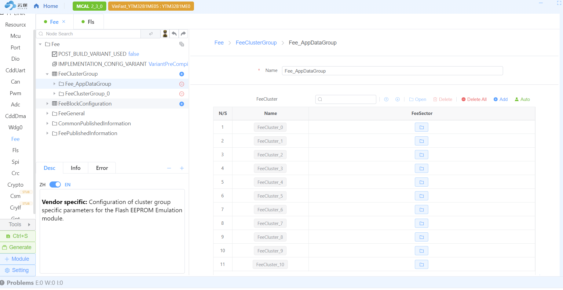This screenshot has height=290, width=563.
Task: Open FeeSector folder for FeeCluster_0
Action: (x=421, y=127)
